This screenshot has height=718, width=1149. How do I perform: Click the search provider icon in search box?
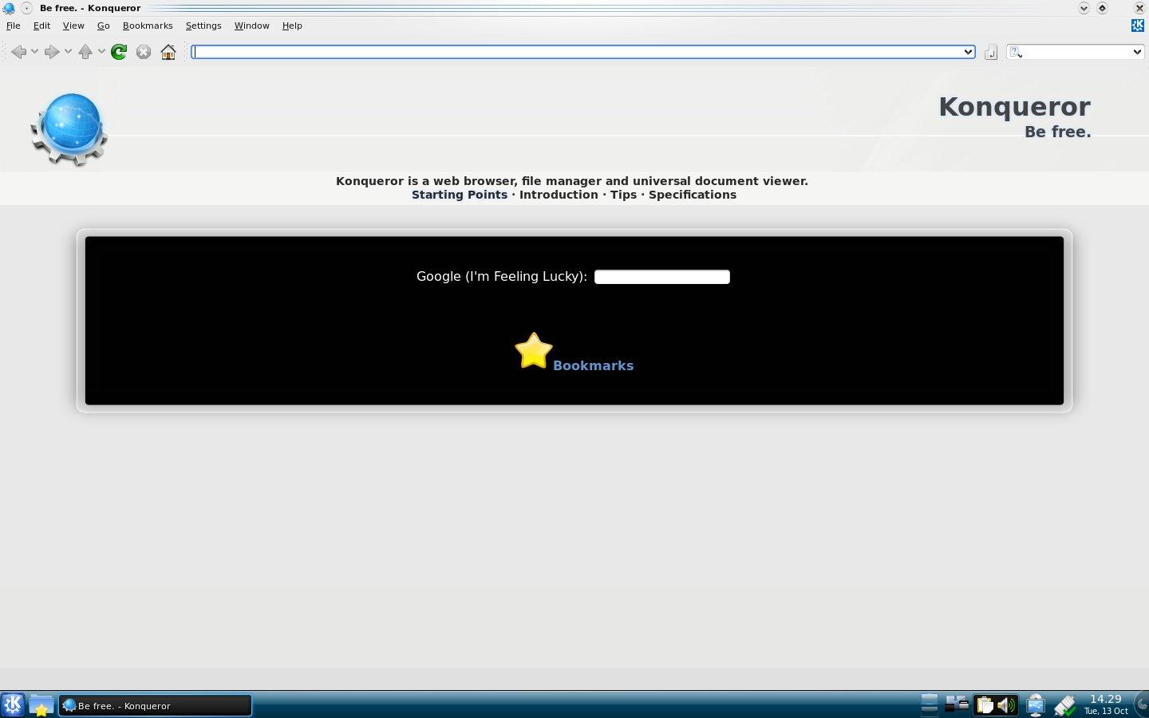point(1016,52)
